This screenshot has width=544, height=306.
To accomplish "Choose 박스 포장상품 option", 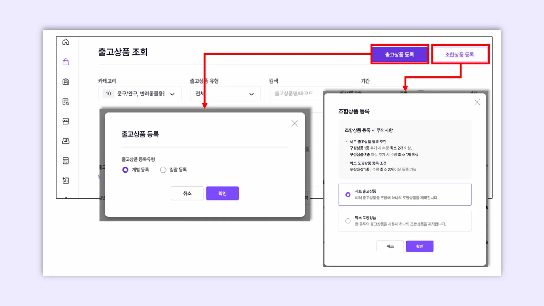I will pyautogui.click(x=348, y=221).
